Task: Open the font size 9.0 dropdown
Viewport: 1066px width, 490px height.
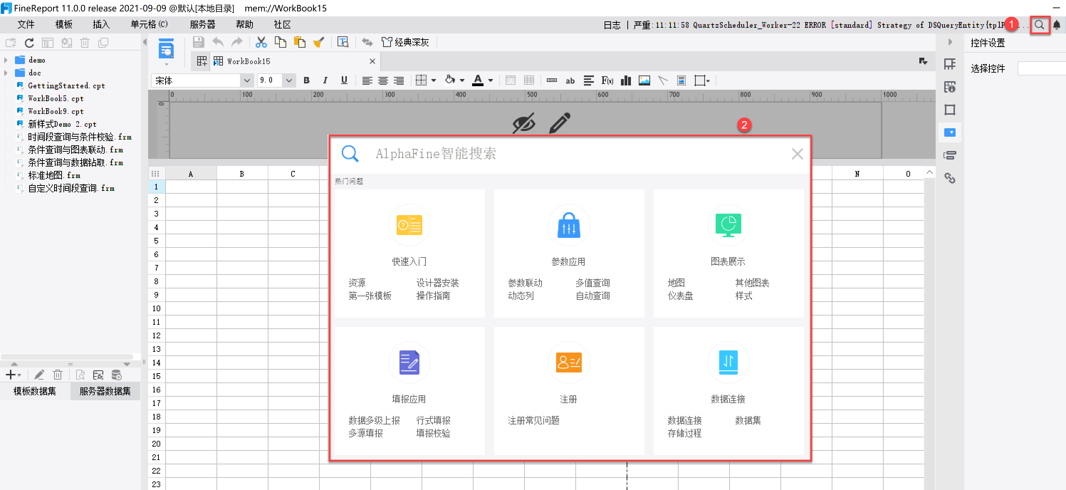Action: coord(289,80)
